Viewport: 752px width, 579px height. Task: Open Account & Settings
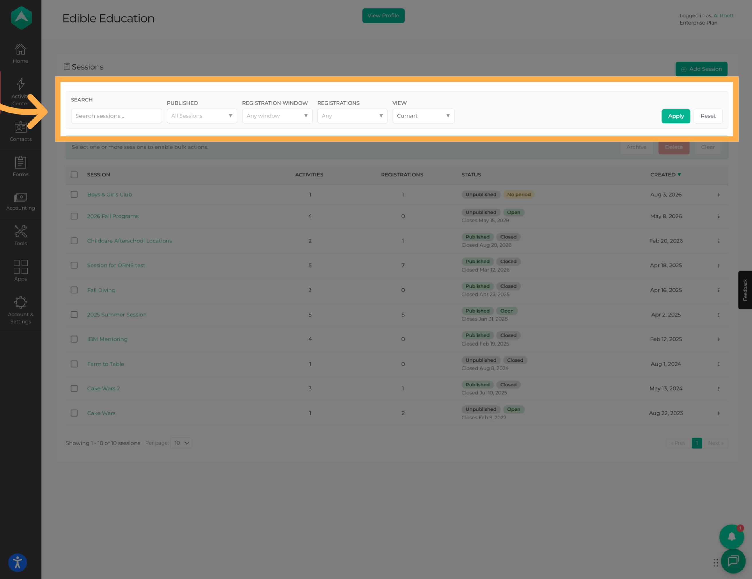coord(21,310)
